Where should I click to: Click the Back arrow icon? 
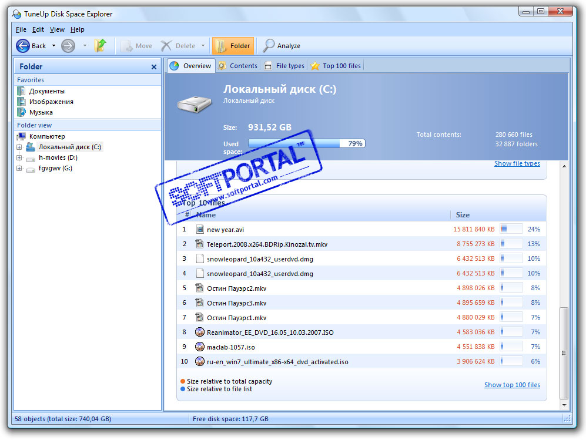point(23,46)
